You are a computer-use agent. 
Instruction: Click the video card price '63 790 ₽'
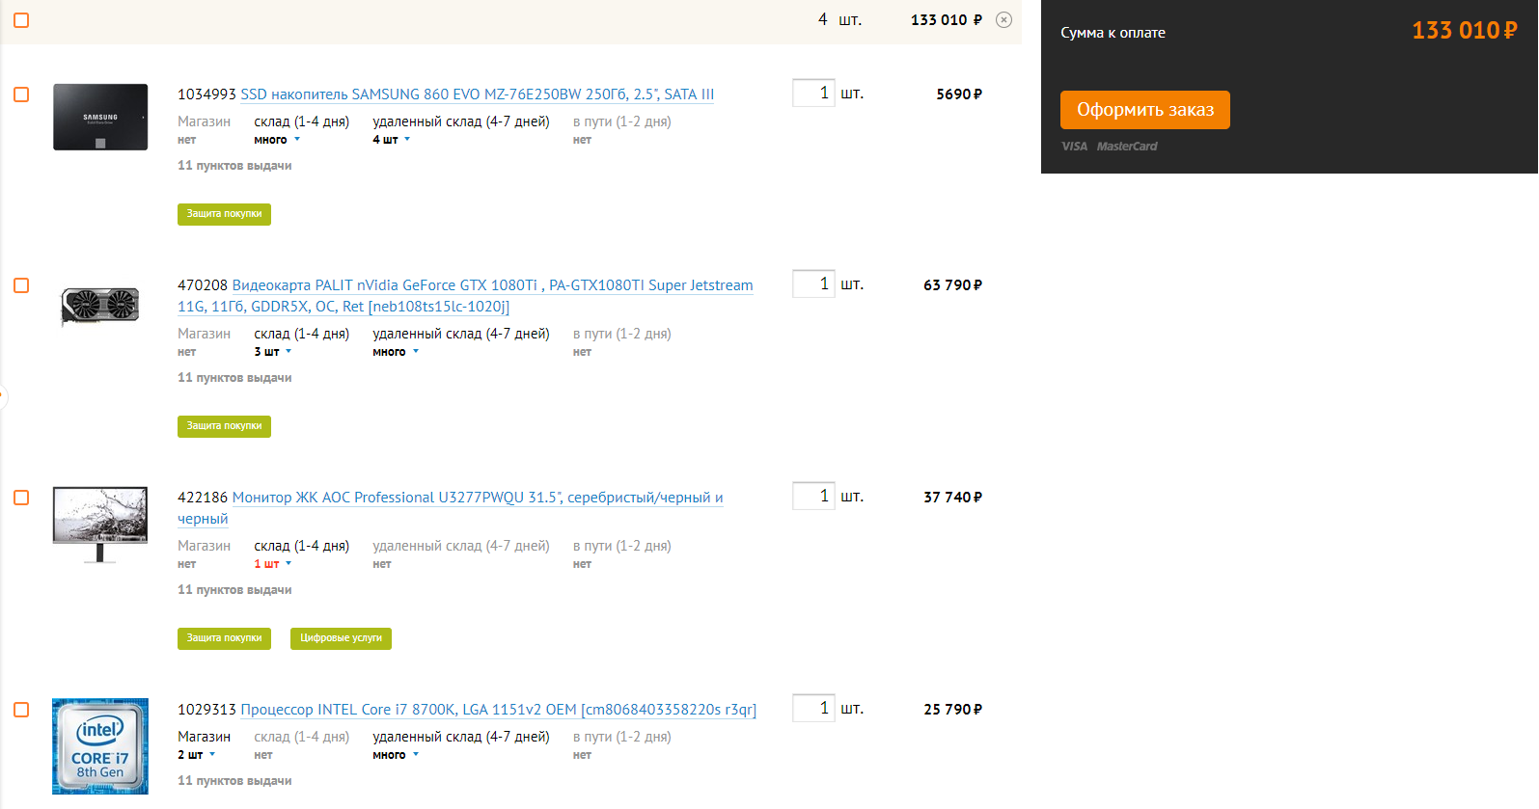click(x=953, y=285)
